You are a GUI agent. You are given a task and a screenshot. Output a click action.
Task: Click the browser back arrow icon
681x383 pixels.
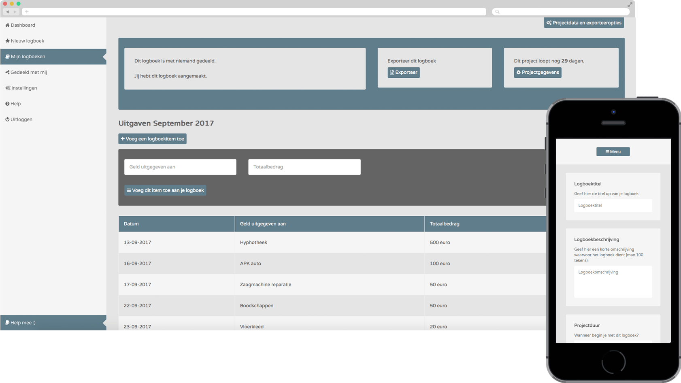tap(7, 12)
